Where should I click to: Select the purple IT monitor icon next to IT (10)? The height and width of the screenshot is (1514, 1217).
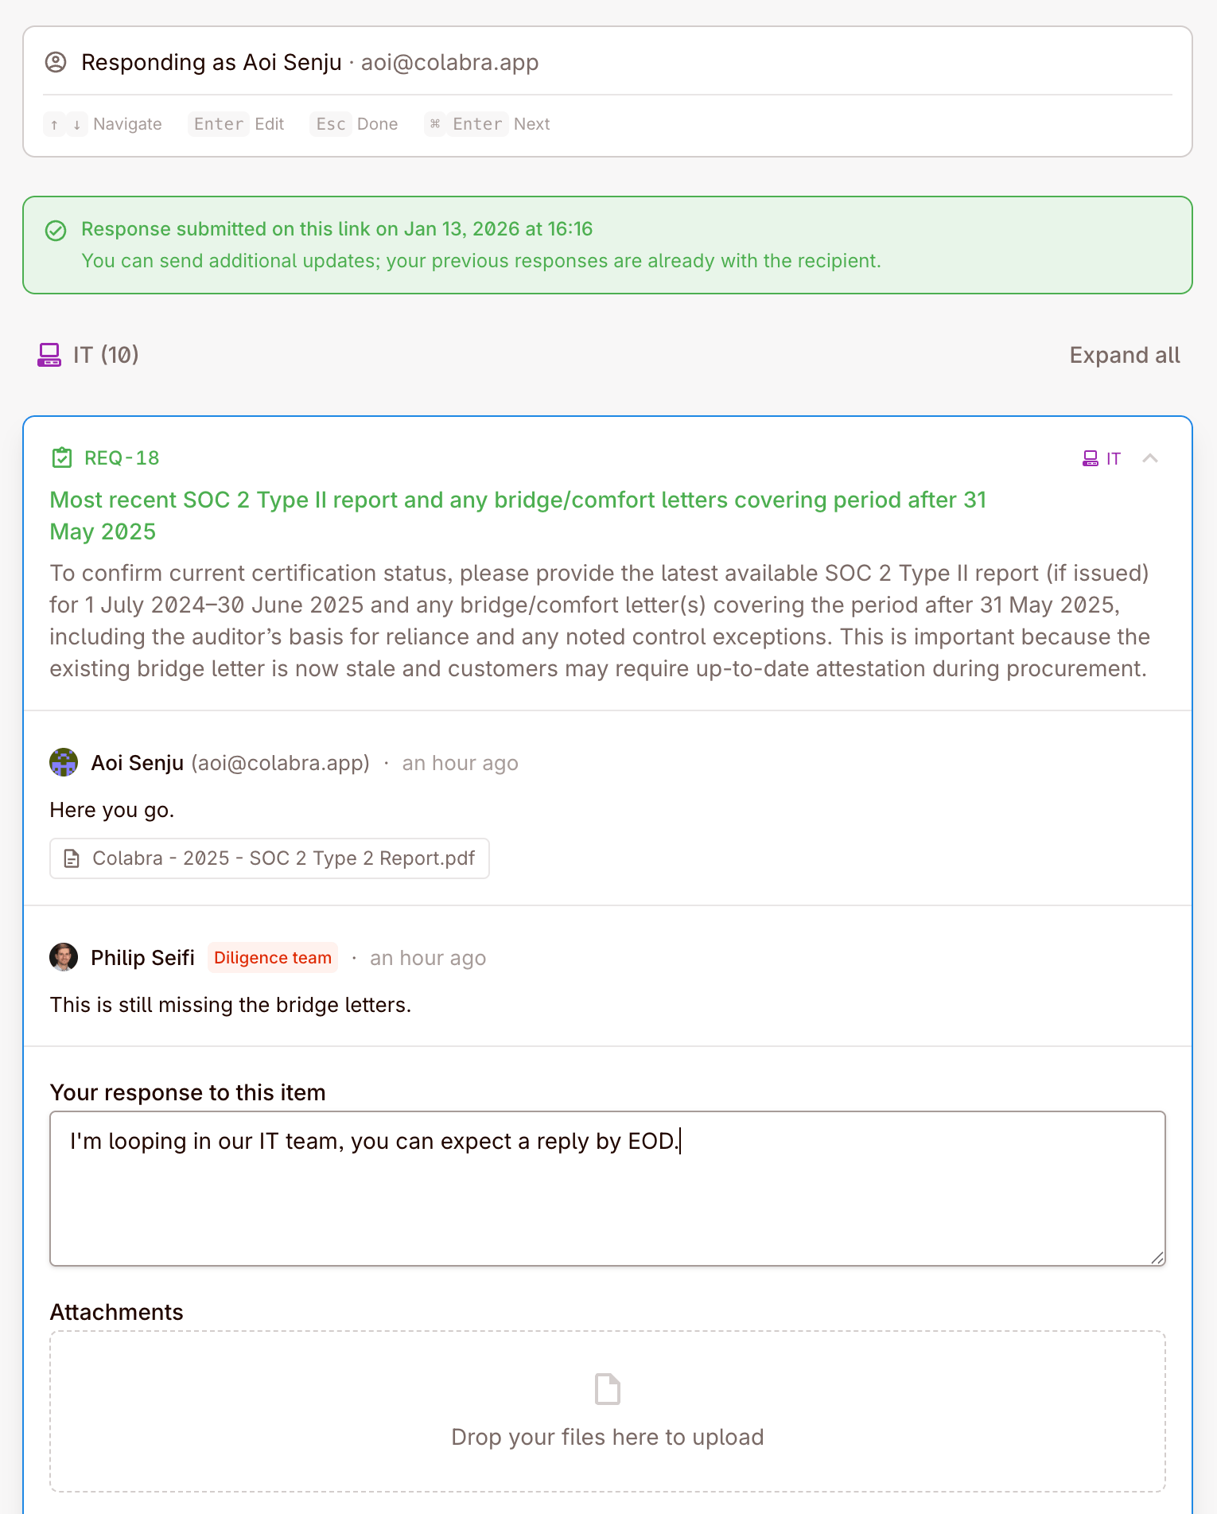click(x=49, y=355)
